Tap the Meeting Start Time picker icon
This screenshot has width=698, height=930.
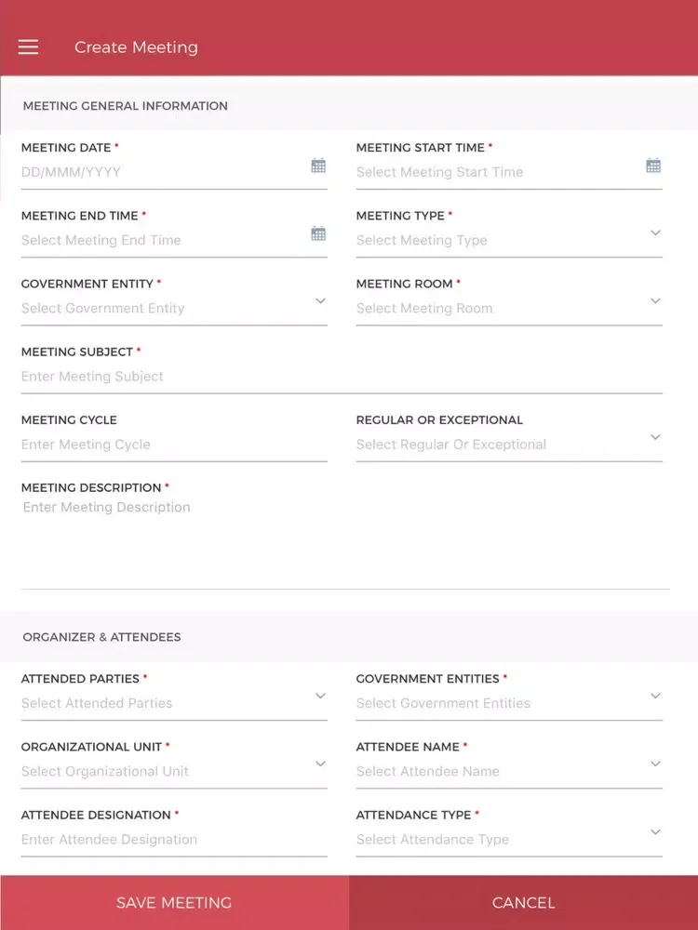coord(653,166)
